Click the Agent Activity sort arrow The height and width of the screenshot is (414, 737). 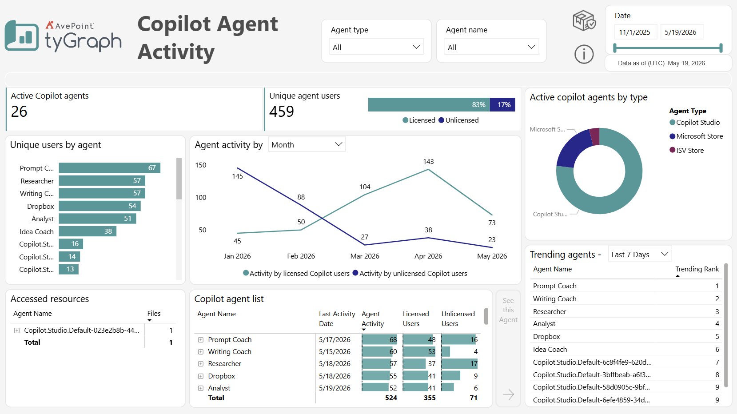point(364,330)
